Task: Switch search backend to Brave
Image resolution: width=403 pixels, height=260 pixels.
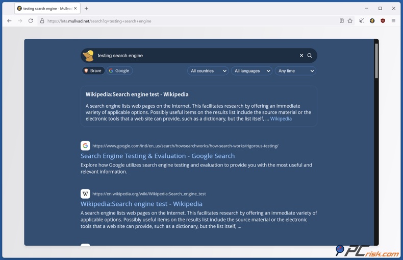Action: tap(93, 71)
